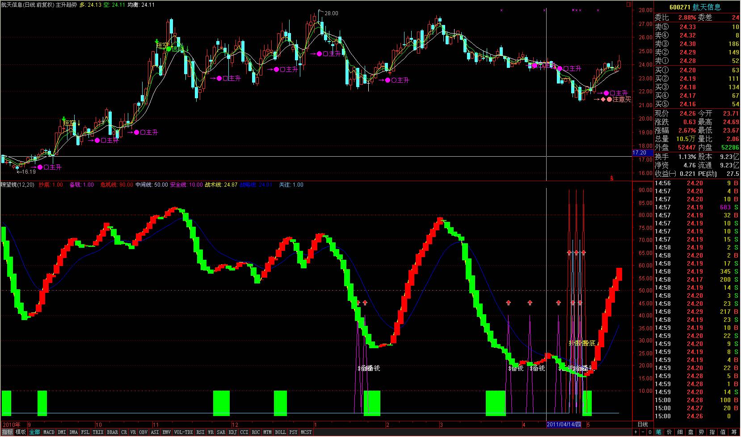The image size is (741, 437).
Task: Click the 主升趋势 indicator name in chart title
Action: tap(66, 5)
